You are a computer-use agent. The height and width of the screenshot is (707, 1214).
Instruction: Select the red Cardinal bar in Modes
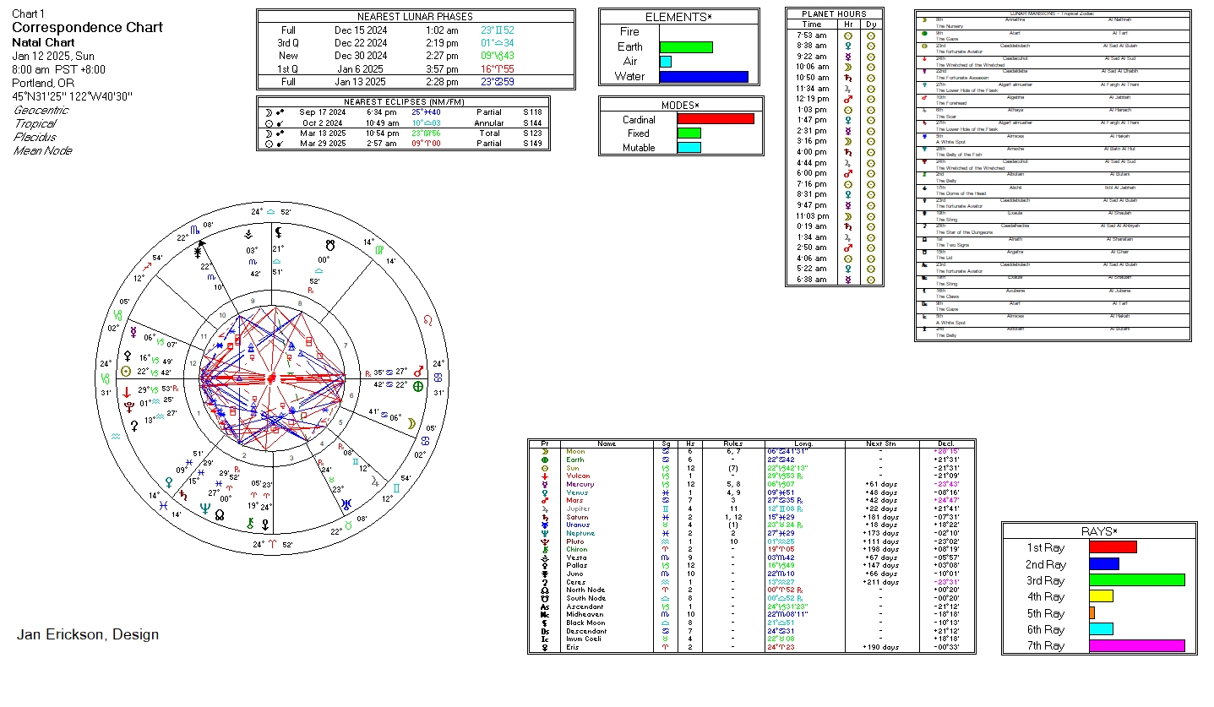pos(716,119)
